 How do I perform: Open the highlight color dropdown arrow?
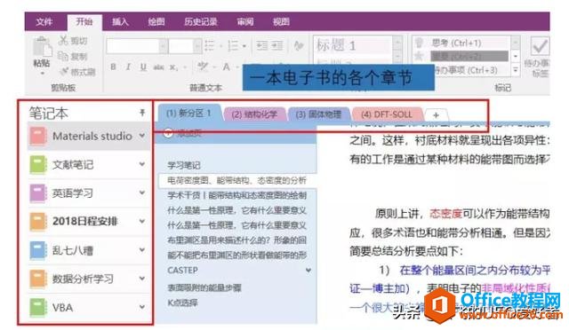pyautogui.click(x=214, y=67)
